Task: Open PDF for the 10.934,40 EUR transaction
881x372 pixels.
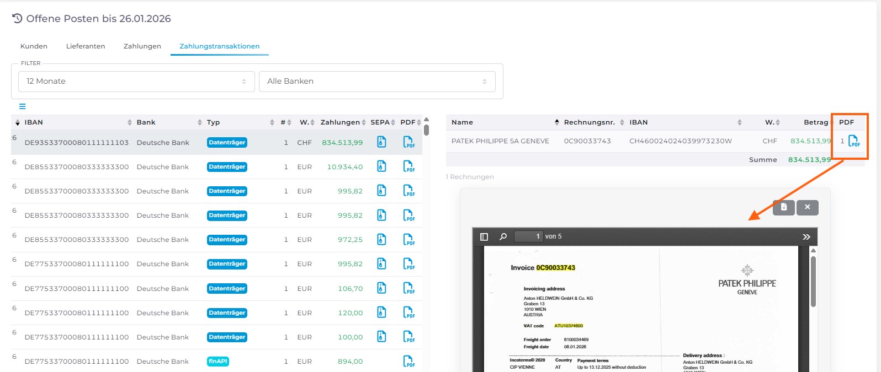Action: pos(408,166)
